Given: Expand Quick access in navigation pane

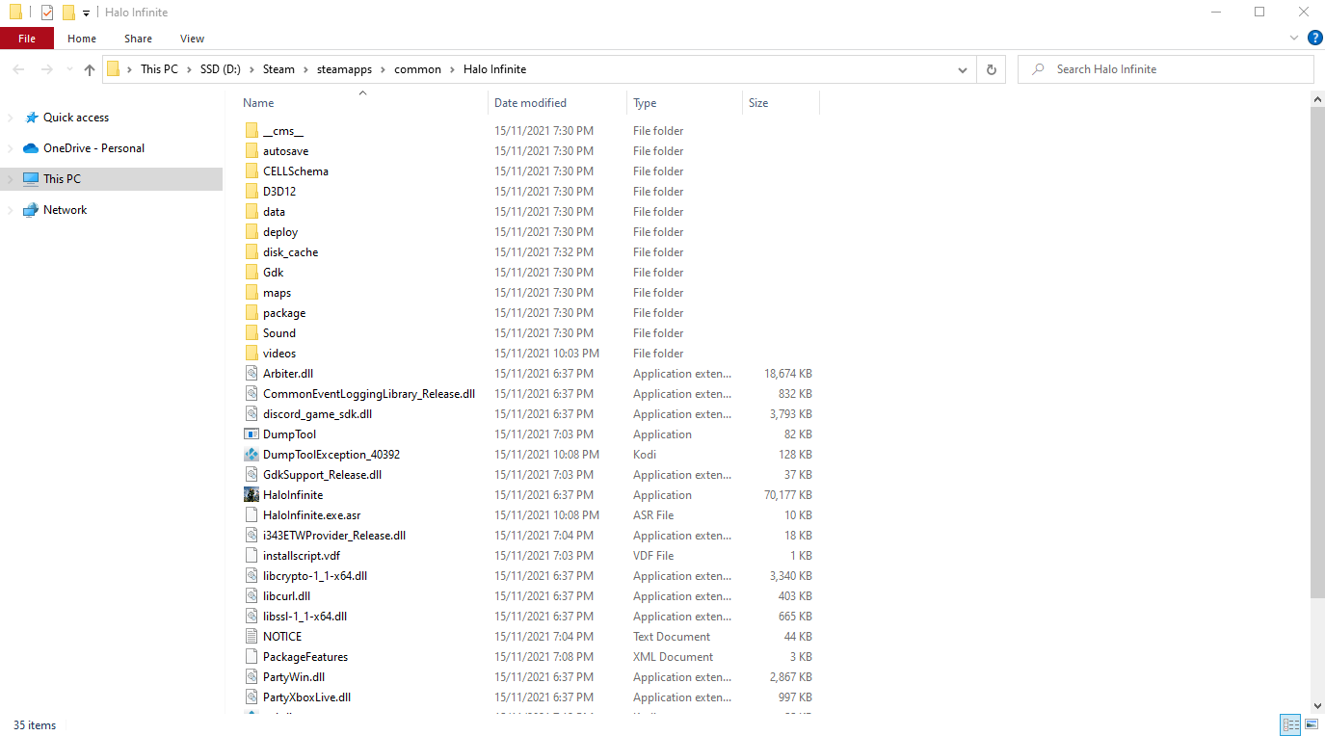Looking at the screenshot, I should coord(11,118).
